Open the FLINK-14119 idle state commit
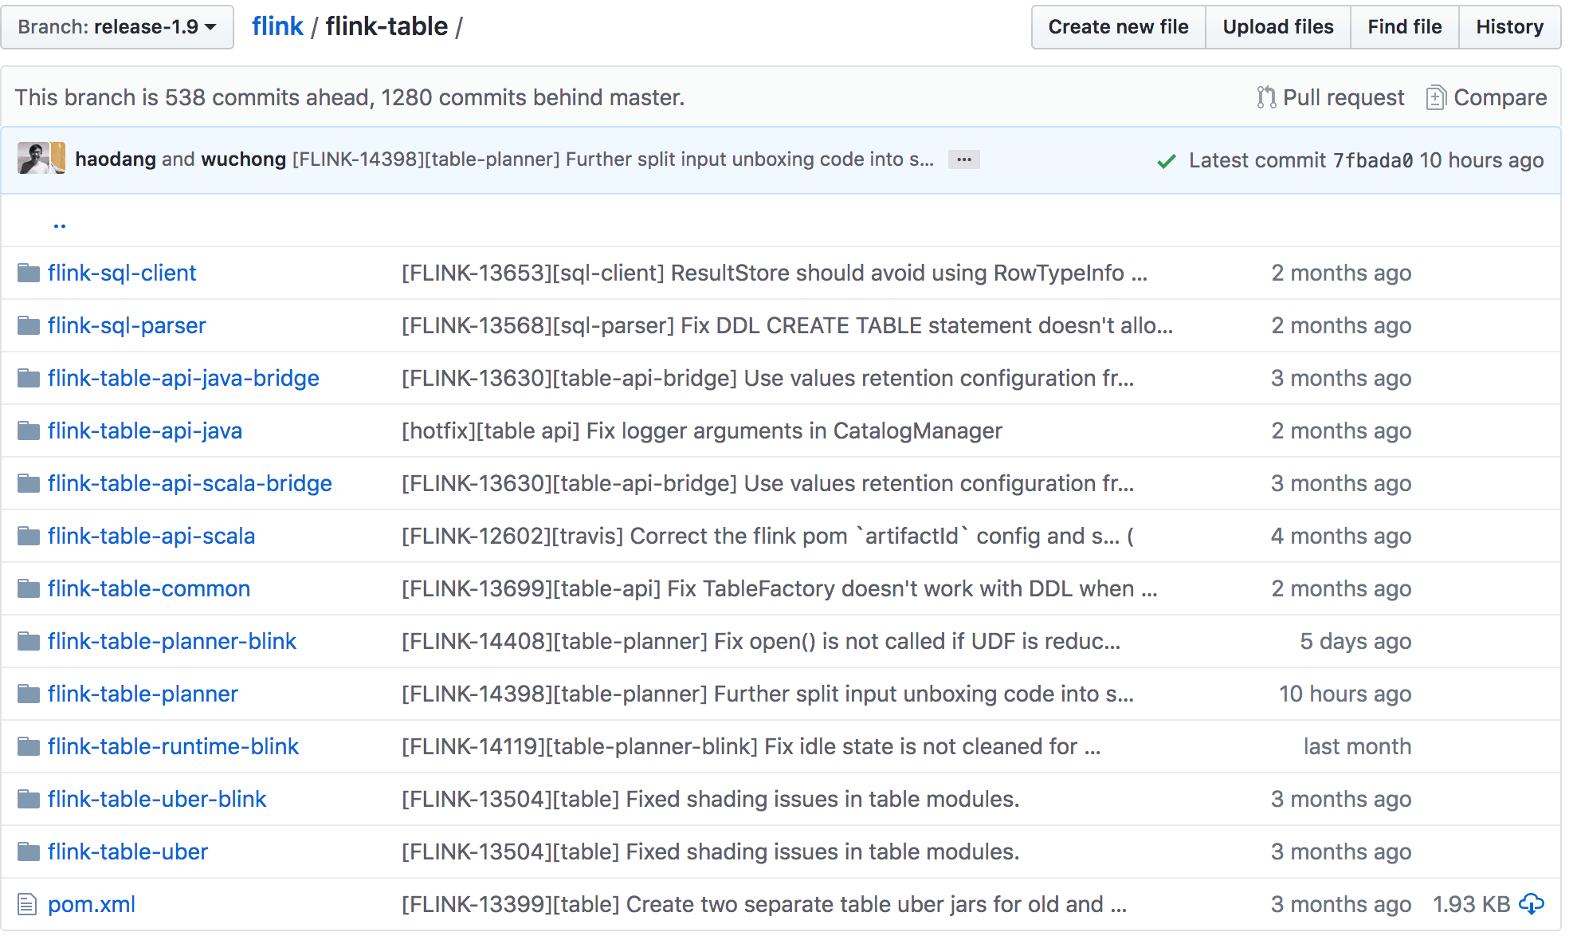1573x936 pixels. (751, 746)
